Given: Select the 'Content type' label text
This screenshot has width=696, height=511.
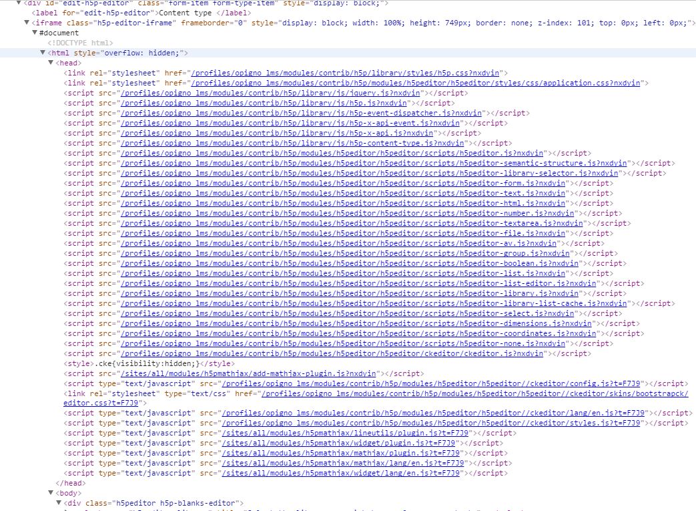Looking at the screenshot, I should click(186, 13).
